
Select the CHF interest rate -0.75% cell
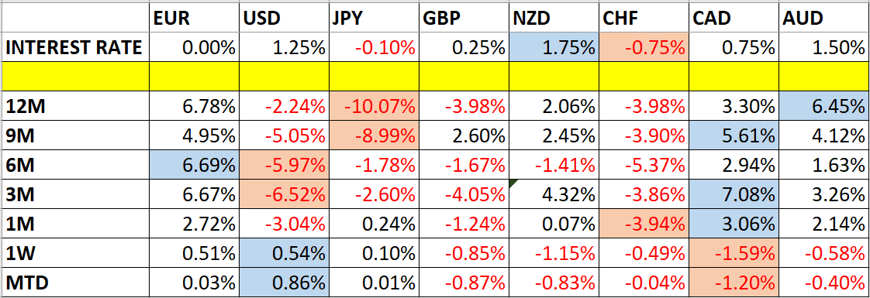coord(644,47)
